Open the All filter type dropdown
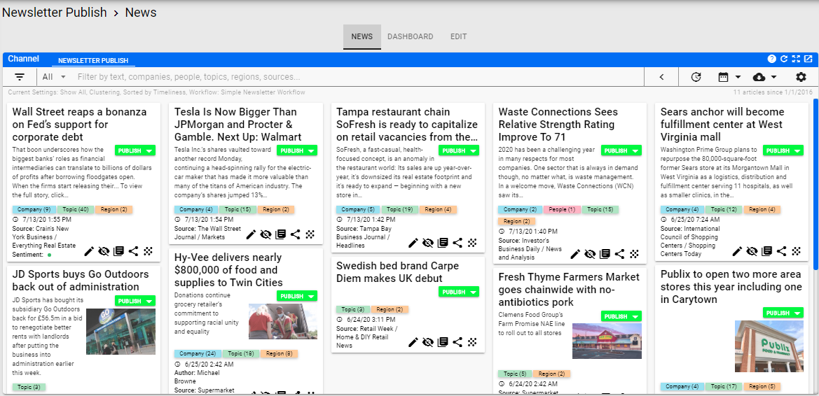Viewport: 819px width, 396px height. (55, 77)
